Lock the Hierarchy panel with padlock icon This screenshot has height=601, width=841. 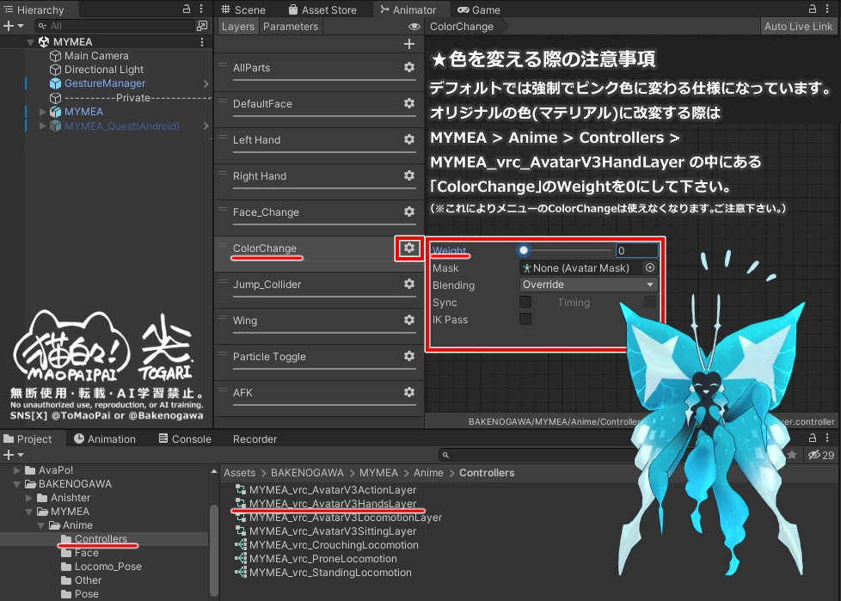186,9
